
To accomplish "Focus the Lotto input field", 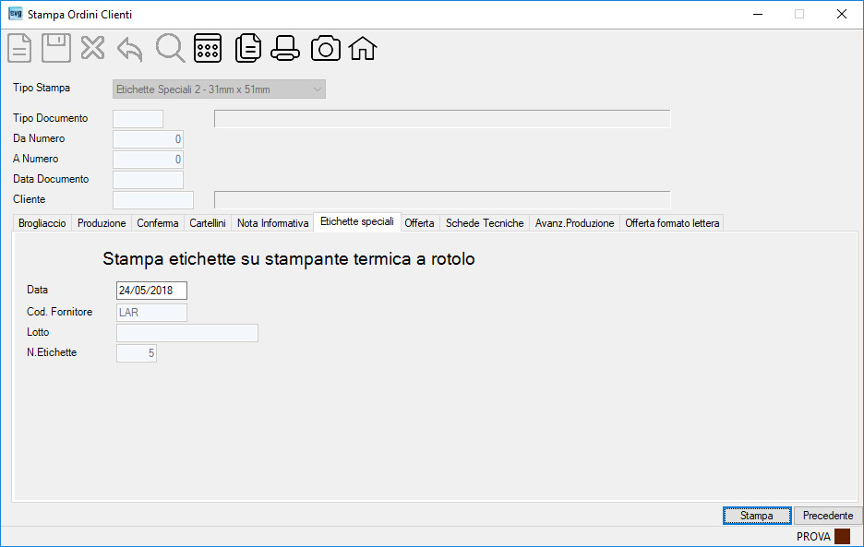I will pos(186,333).
